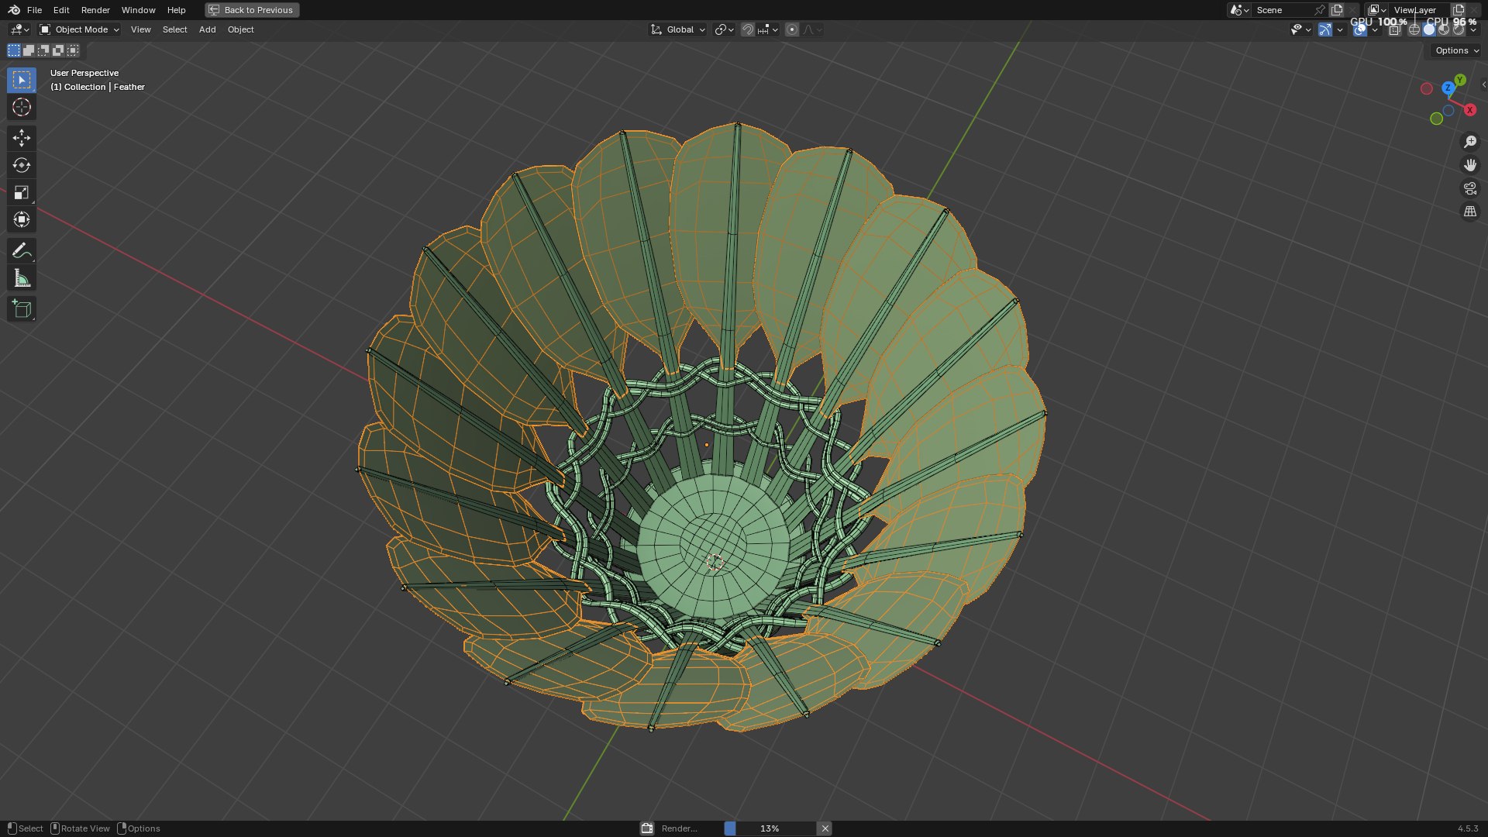
Task: Select the Annotate pencil tool
Action: pos(21,250)
